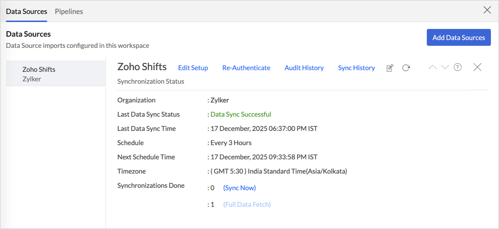499x229 pixels.
Task: Click the Every 3 Hours schedule value
Action: pyautogui.click(x=231, y=143)
